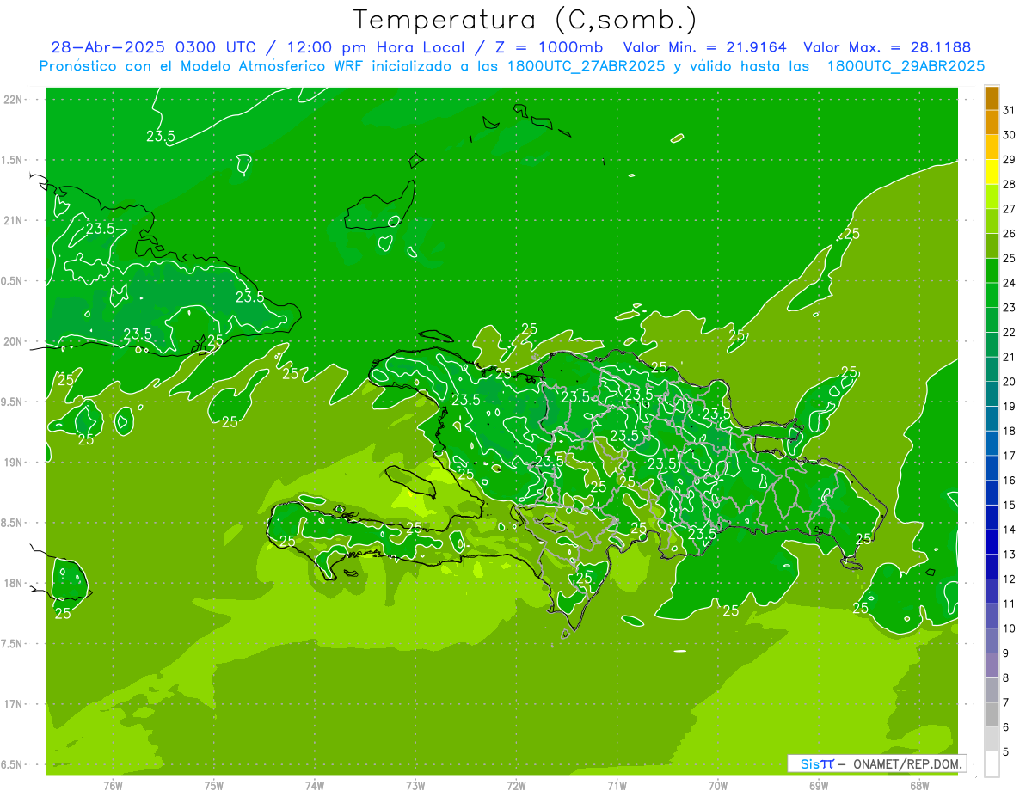The width and height of the screenshot is (1032, 797).
Task: Click color scale swatch between 24 and 25
Action: click(x=992, y=271)
